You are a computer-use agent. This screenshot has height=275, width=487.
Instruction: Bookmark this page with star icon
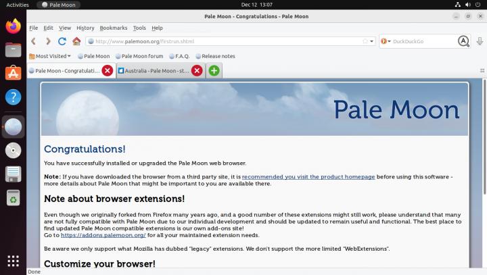click(365, 41)
